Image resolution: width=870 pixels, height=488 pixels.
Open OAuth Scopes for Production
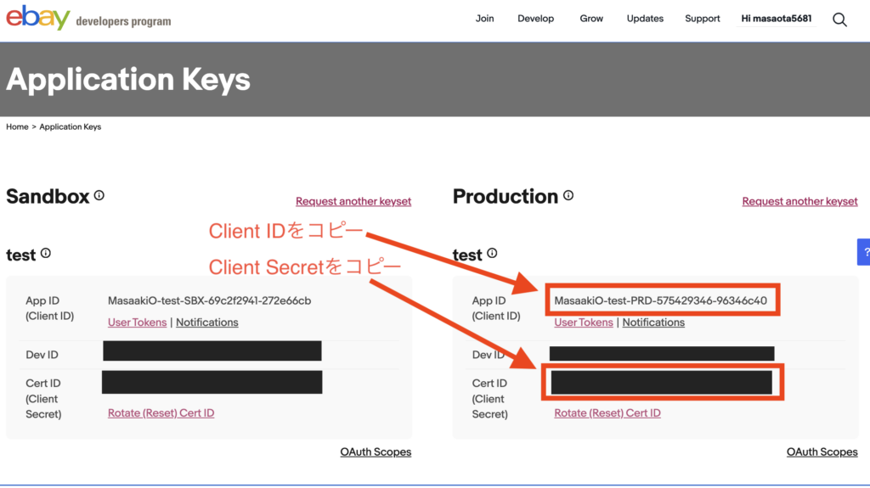822,452
